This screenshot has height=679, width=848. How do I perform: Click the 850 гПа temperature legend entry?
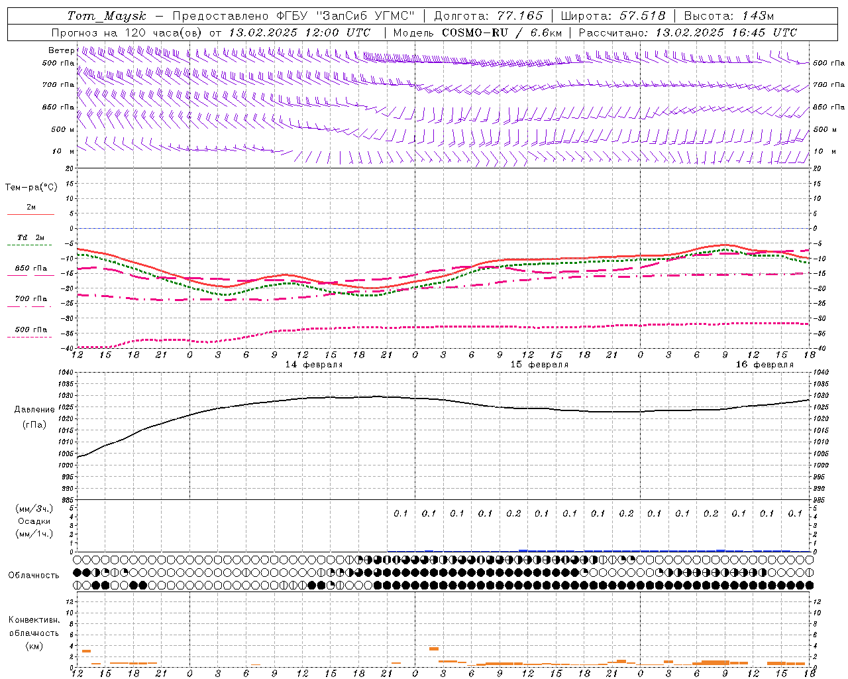coord(31,269)
